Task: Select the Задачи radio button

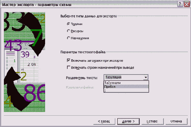Action: coord(69,24)
